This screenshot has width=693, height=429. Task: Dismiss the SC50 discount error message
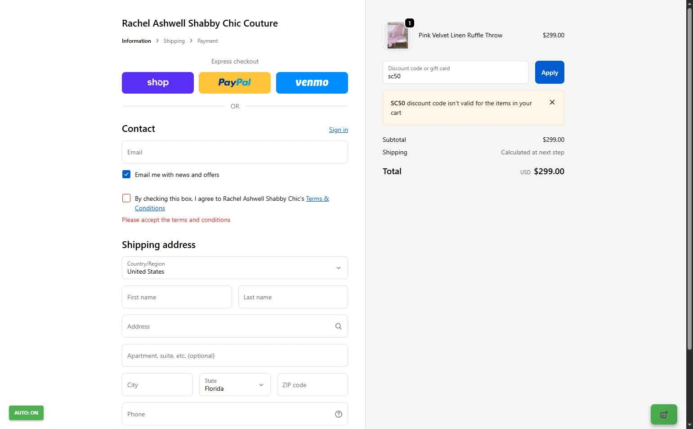(552, 103)
